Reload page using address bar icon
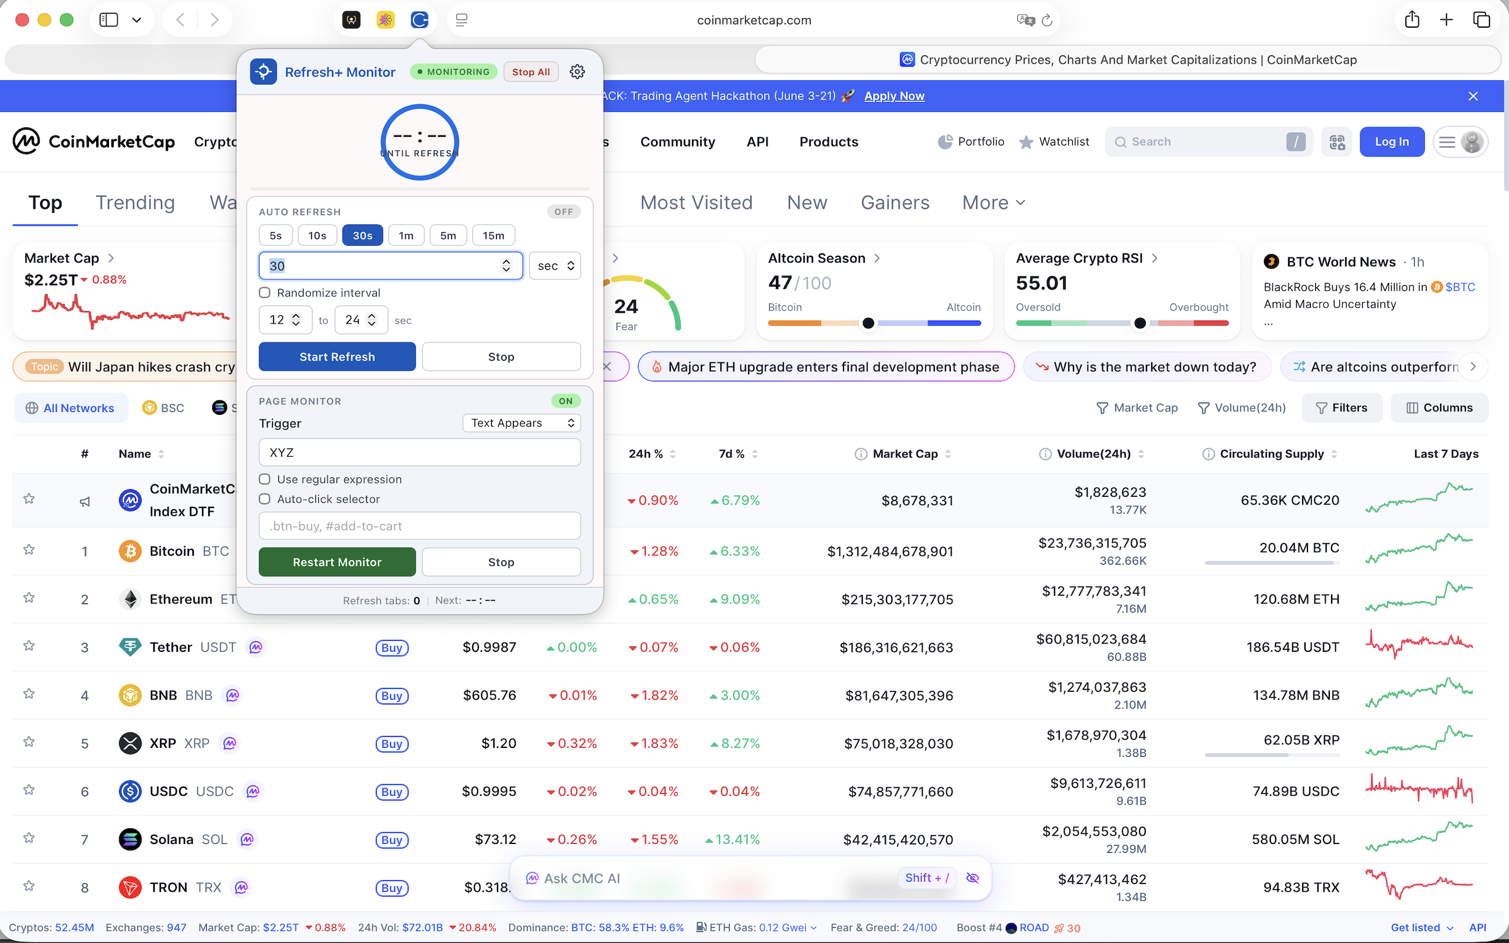Image resolution: width=1509 pixels, height=943 pixels. pos(1047,20)
